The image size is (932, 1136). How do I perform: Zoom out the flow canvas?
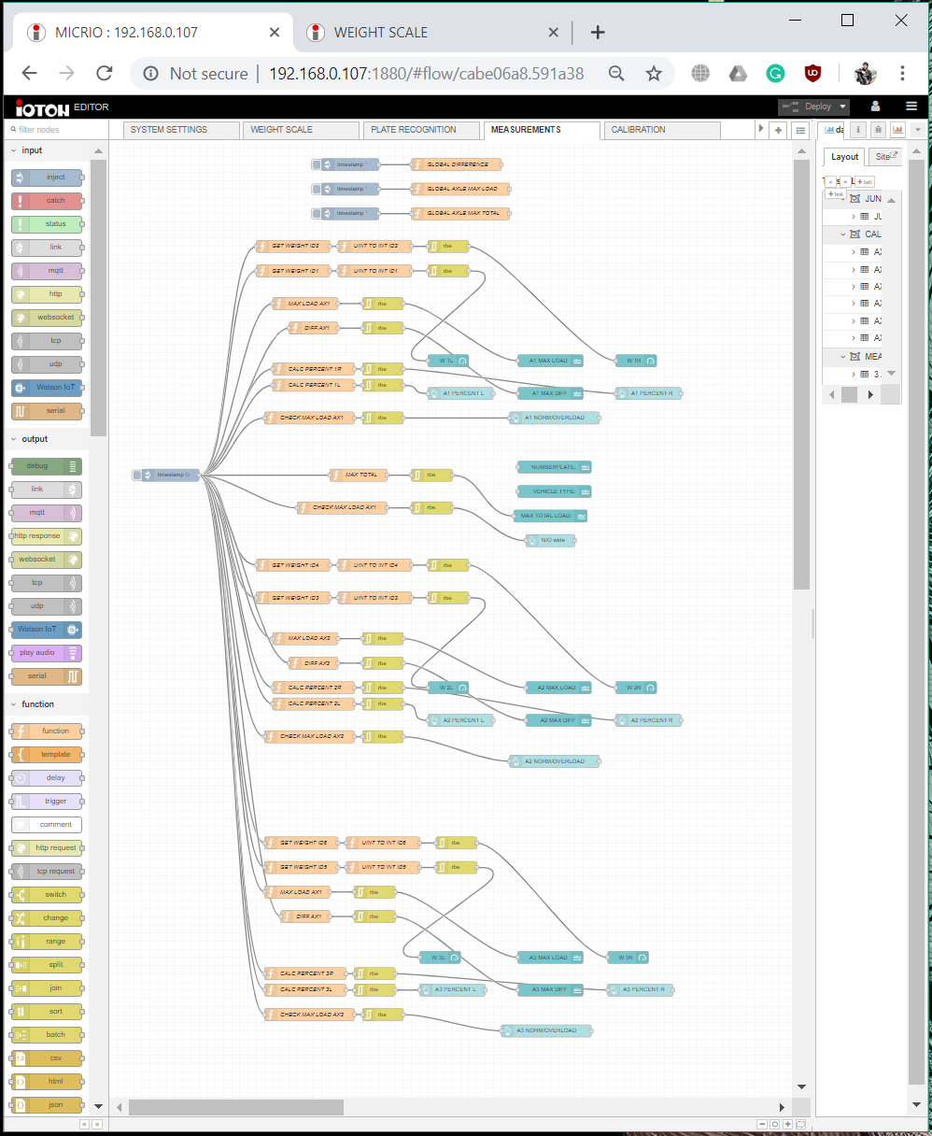click(762, 1124)
